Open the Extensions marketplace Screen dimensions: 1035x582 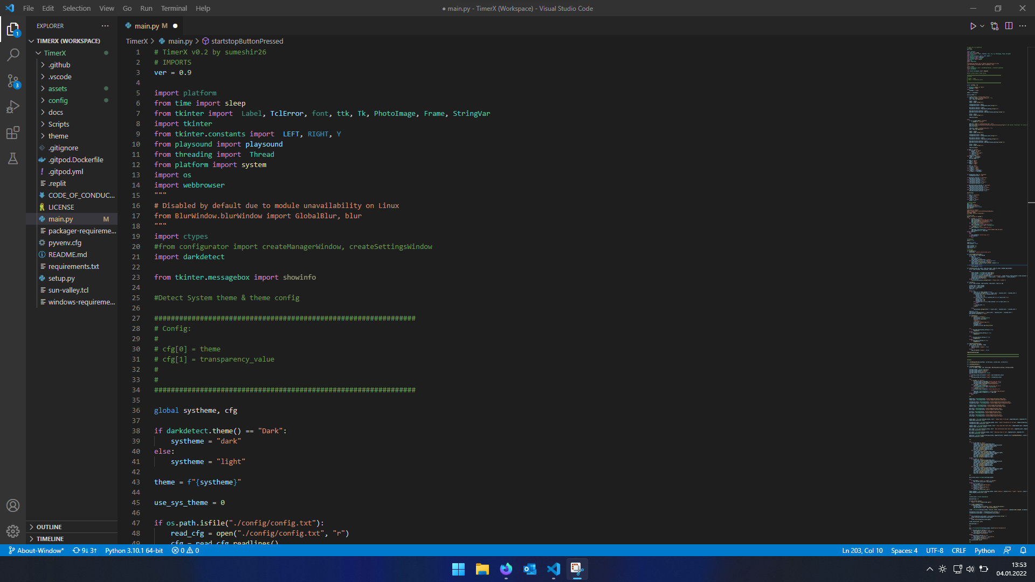13,133
